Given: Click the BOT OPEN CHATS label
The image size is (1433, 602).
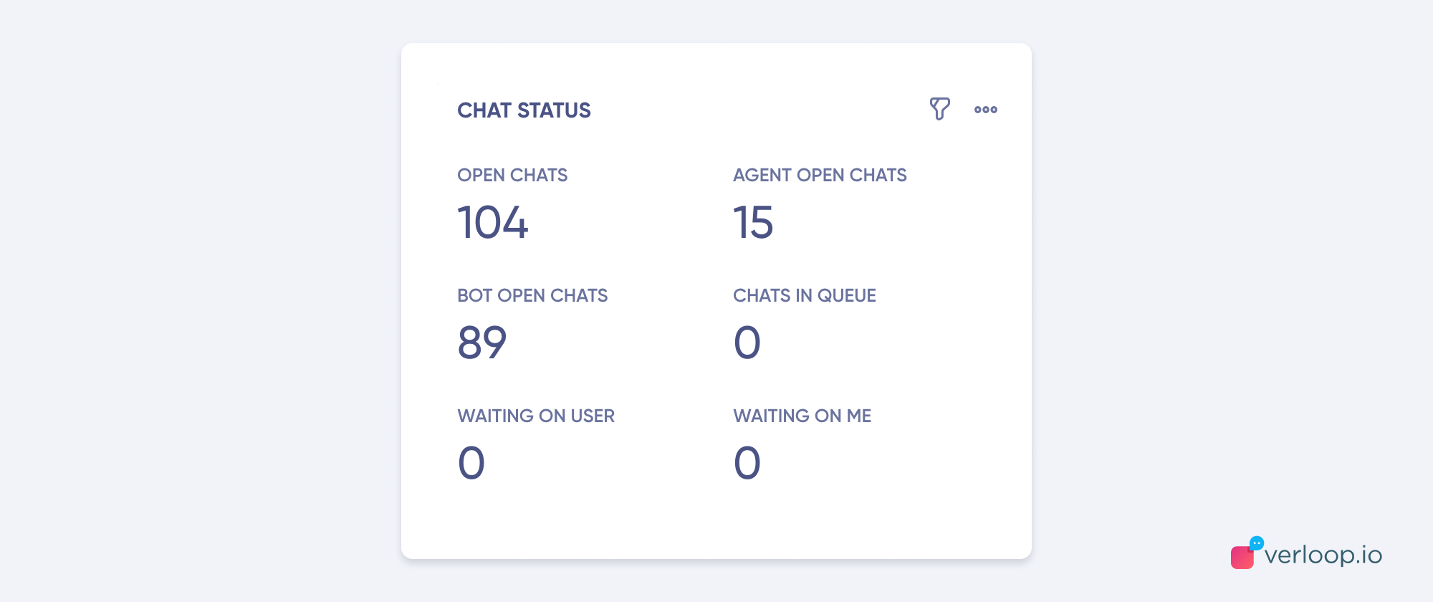Looking at the screenshot, I should tap(532, 295).
